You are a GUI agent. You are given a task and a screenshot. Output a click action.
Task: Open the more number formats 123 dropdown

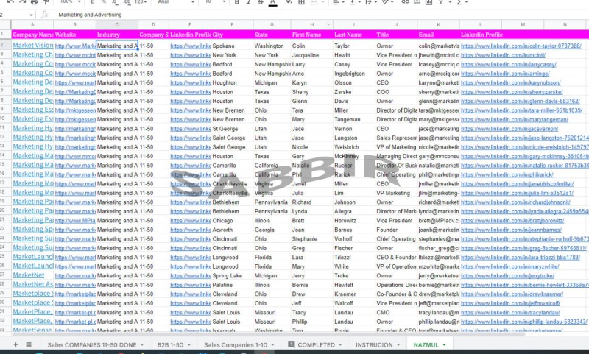pos(141,2)
